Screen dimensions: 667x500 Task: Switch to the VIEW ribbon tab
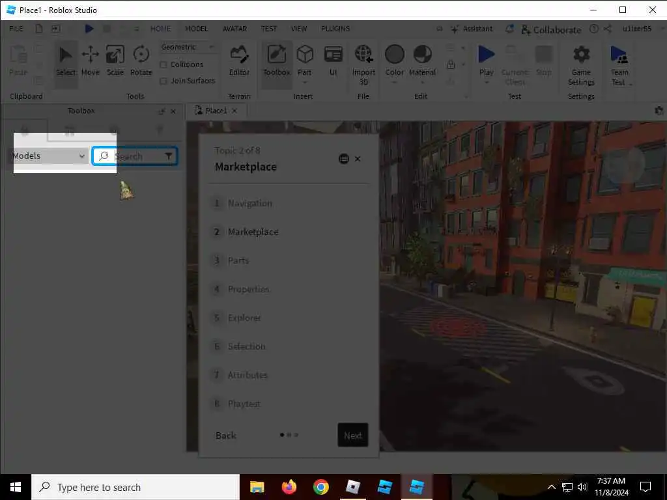(299, 29)
